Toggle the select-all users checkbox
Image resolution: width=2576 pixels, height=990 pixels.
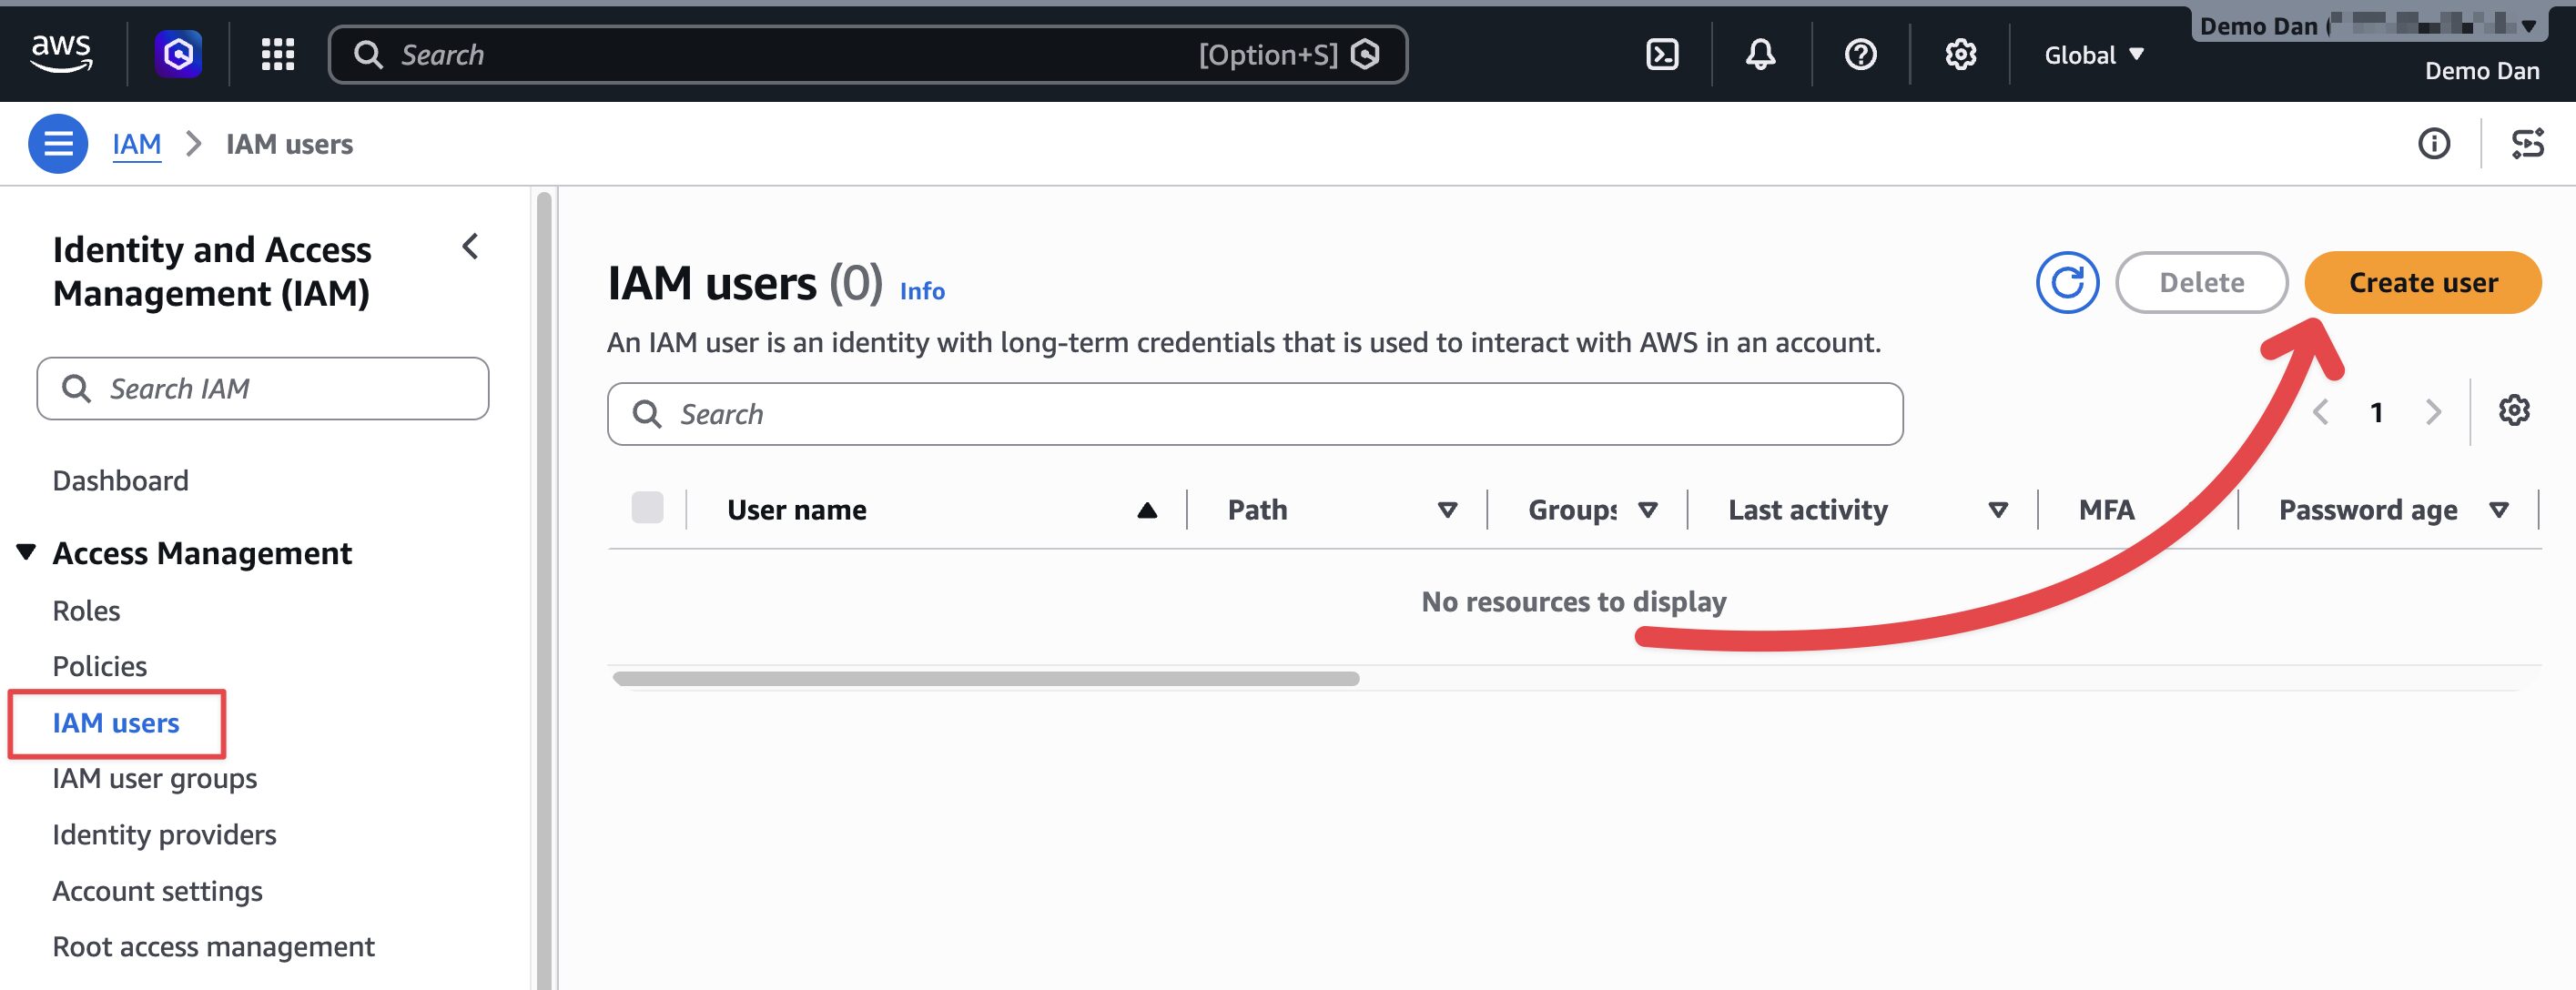coord(647,508)
